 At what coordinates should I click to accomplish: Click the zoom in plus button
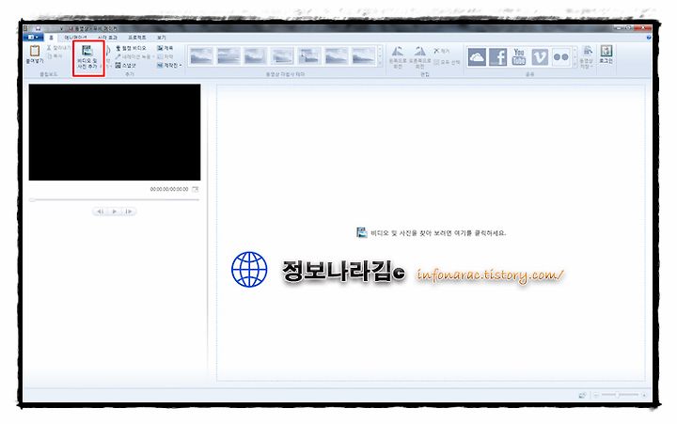click(x=644, y=395)
